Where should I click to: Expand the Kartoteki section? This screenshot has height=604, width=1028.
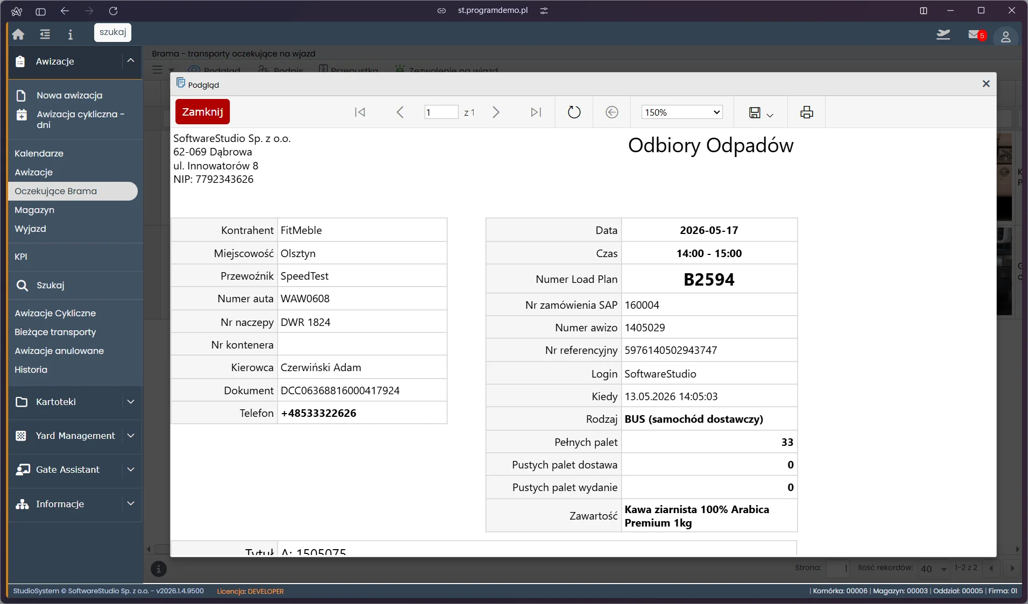click(131, 402)
